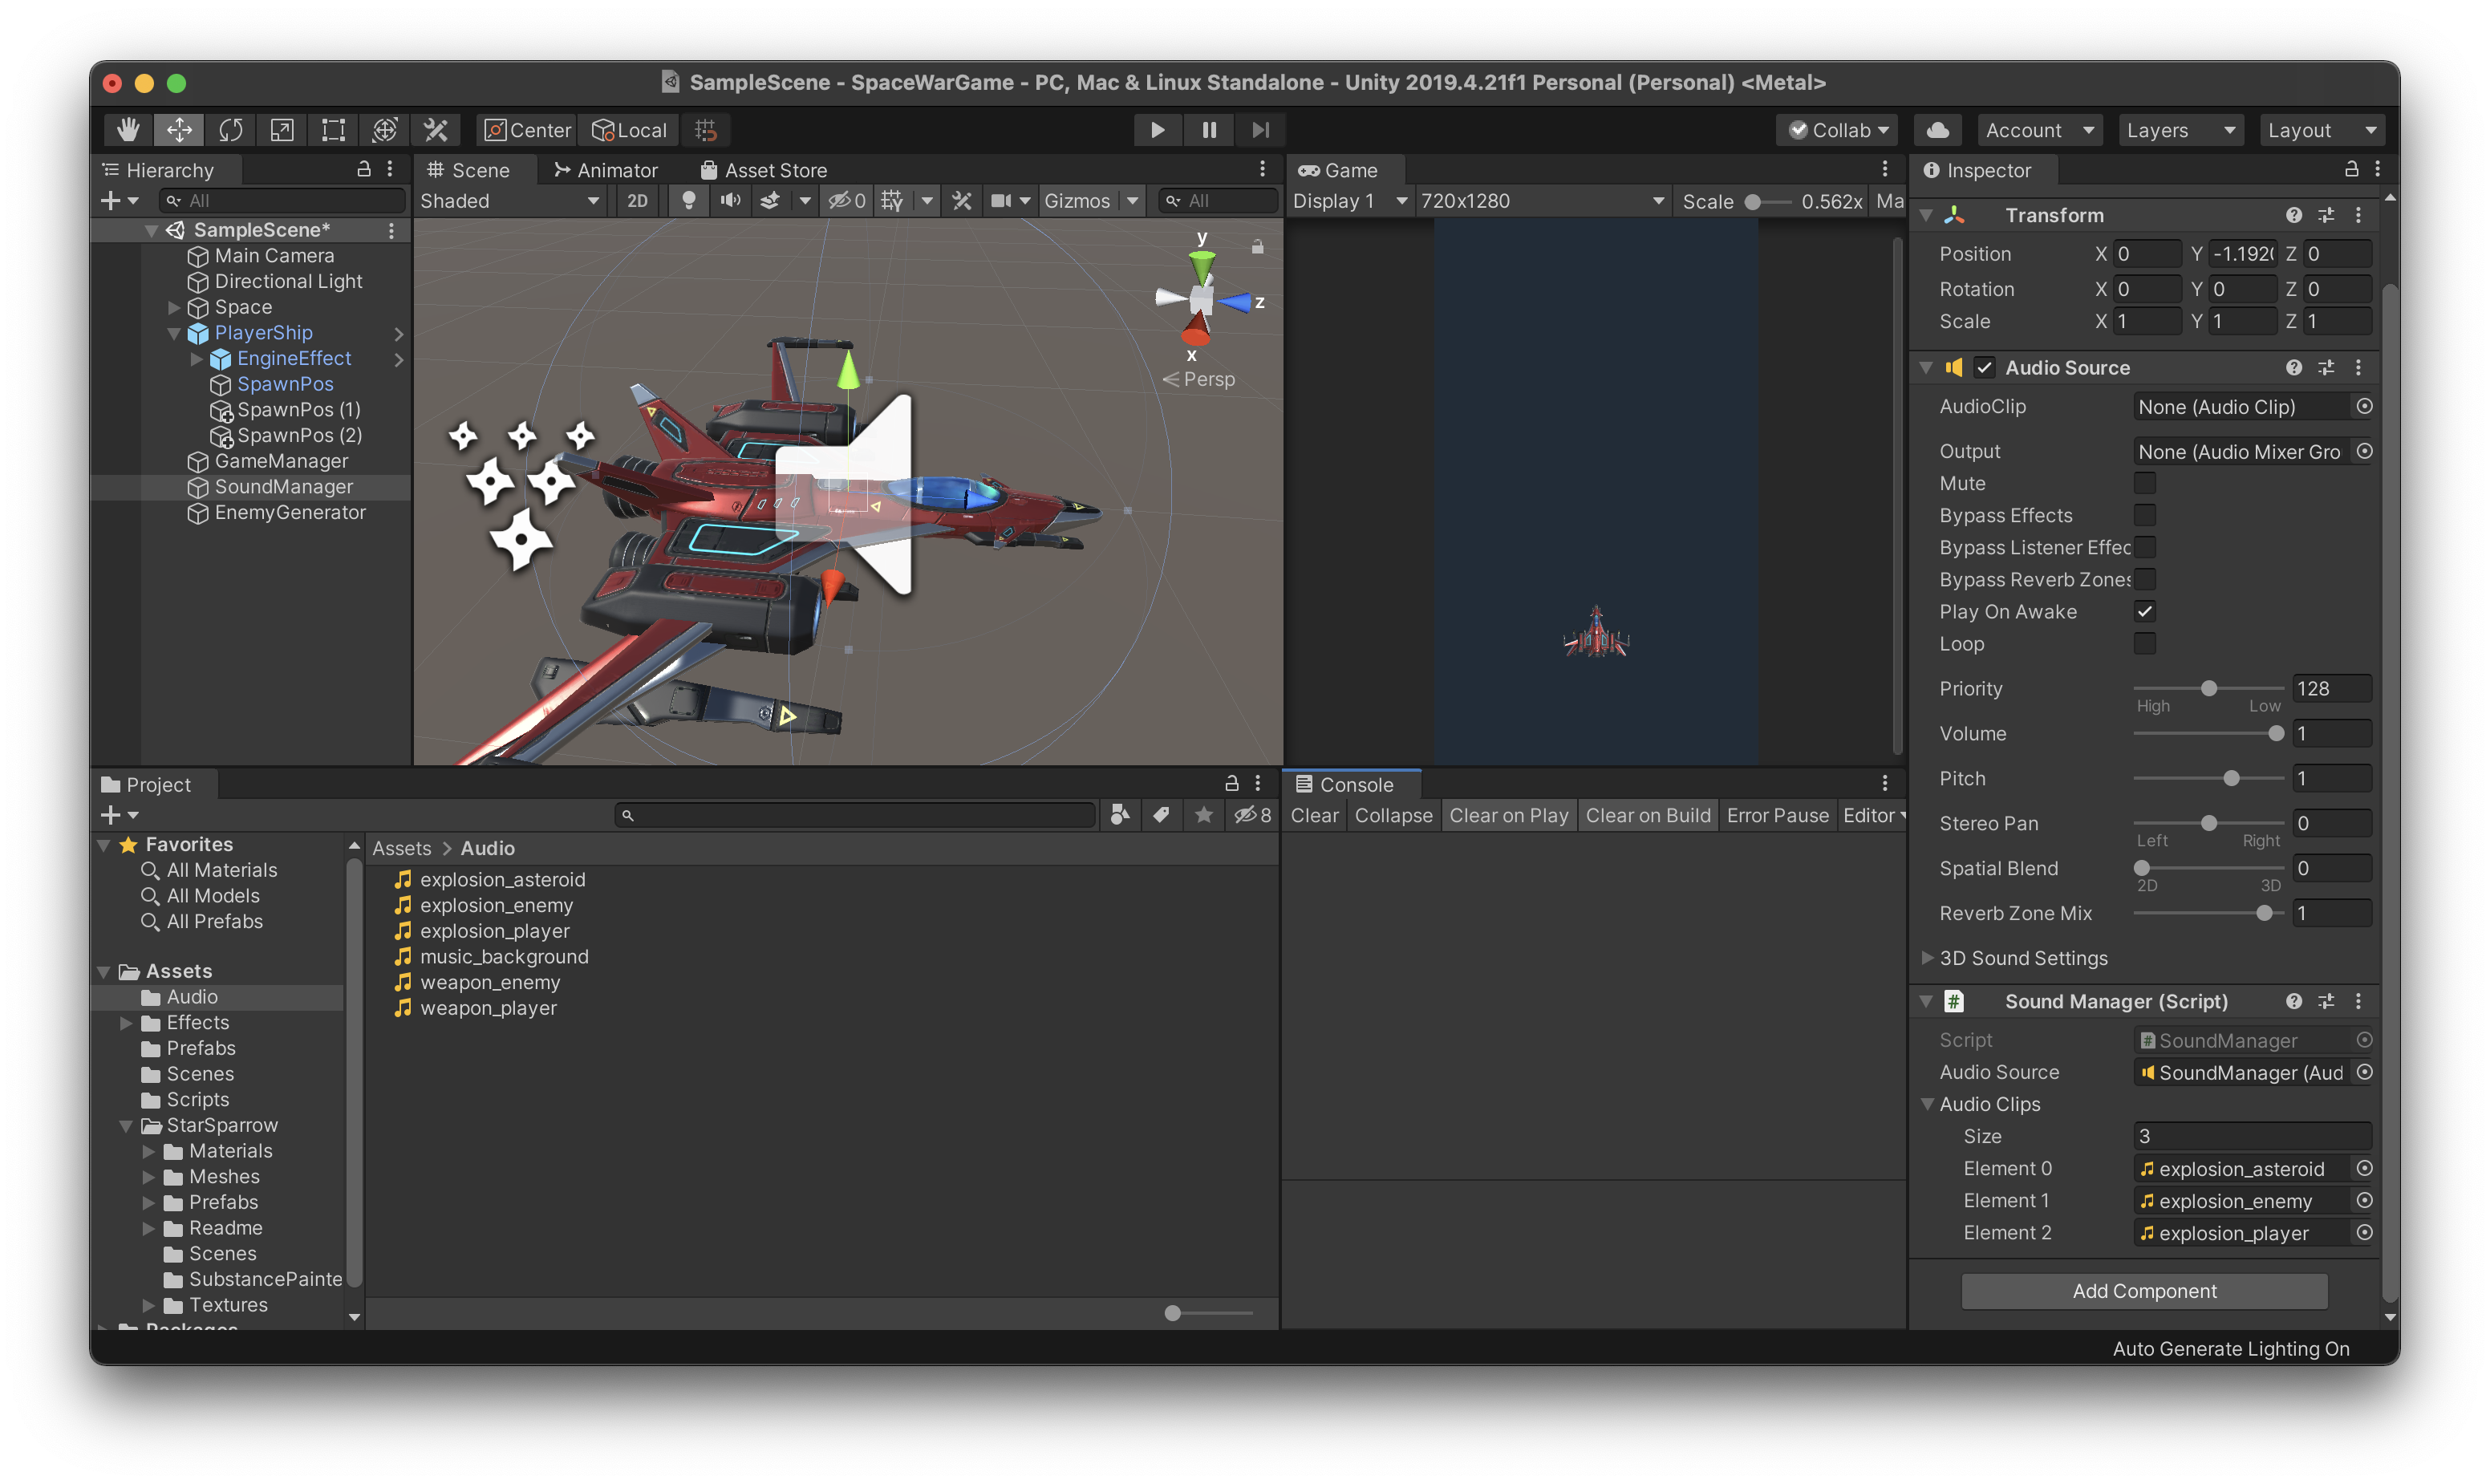This screenshot has height=1484, width=2490.
Task: Select the Rect Transform tool
Action: click(x=333, y=130)
